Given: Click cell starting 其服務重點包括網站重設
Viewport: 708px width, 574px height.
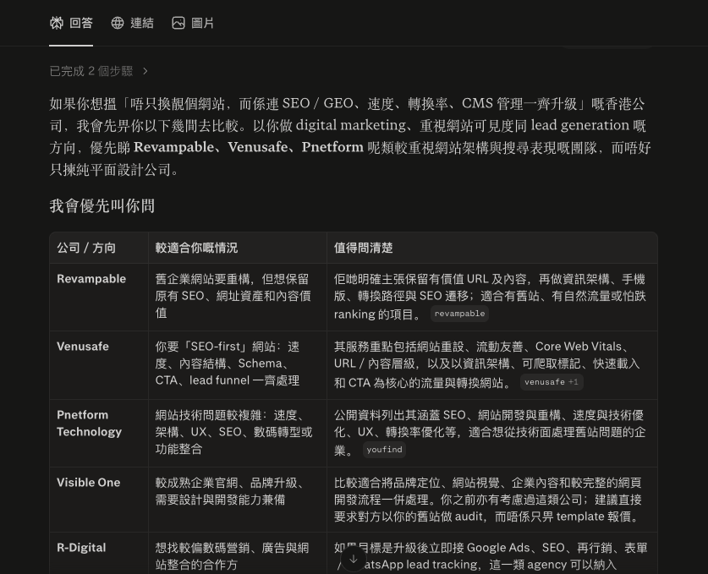Looking at the screenshot, I should (492, 365).
